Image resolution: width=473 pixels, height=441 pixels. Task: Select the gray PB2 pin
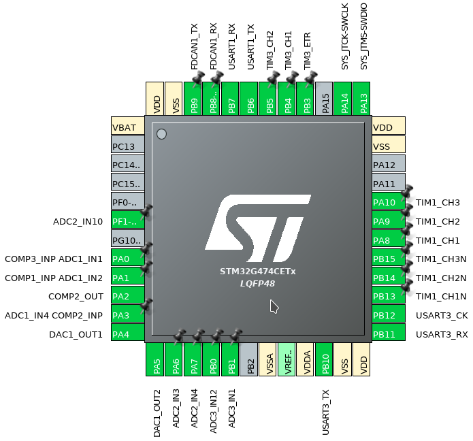[249, 359]
